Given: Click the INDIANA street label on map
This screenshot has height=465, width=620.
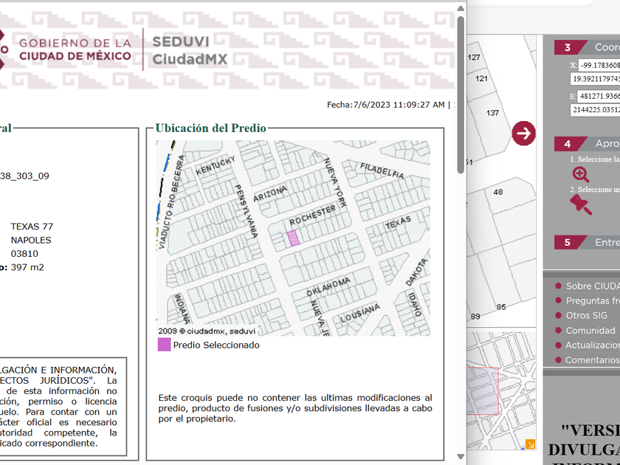Looking at the screenshot, I should [182, 309].
